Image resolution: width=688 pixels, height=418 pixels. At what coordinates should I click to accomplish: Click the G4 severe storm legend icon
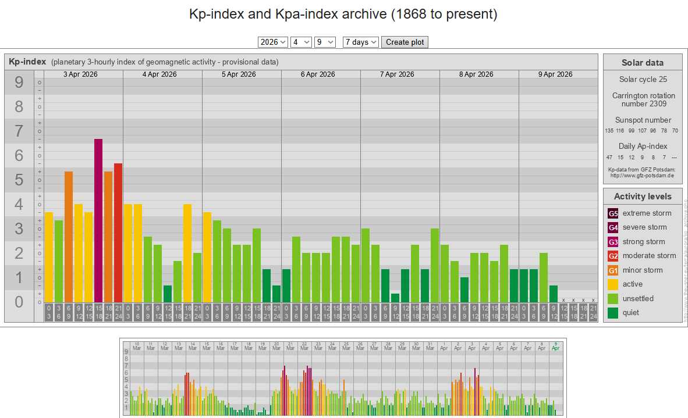coord(613,227)
